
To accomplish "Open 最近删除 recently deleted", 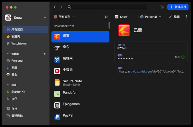I will (x=26, y=116).
